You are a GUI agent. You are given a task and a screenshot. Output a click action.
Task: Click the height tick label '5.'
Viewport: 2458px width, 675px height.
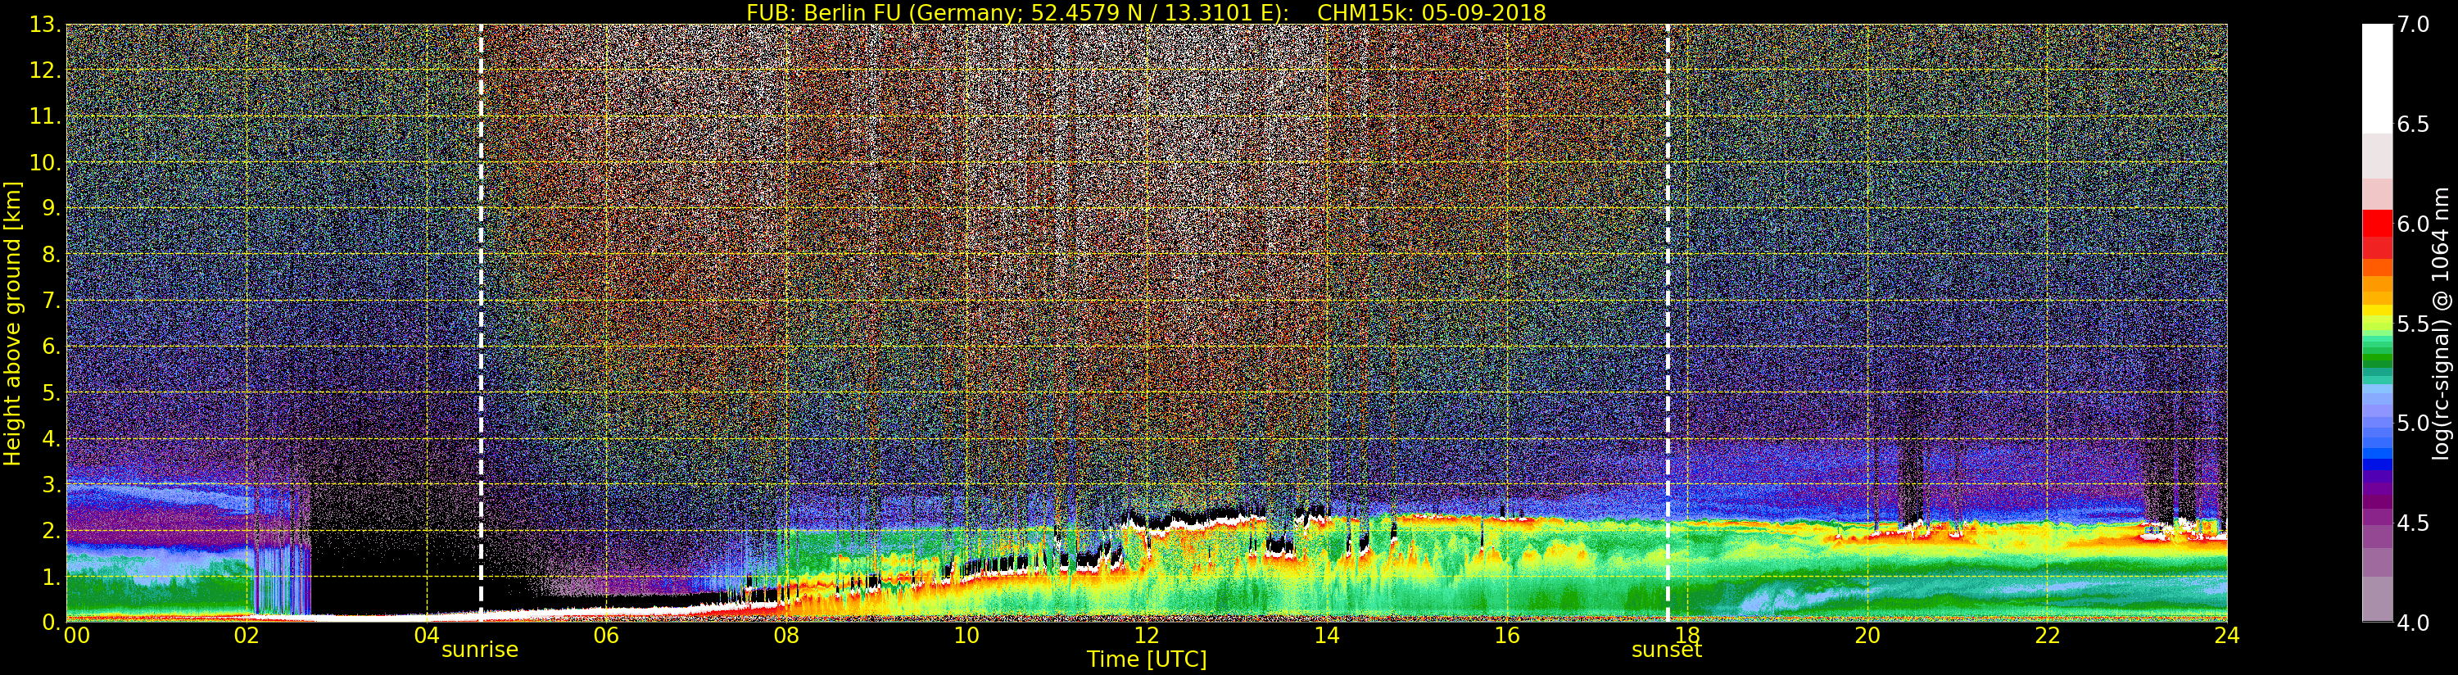click(52, 392)
